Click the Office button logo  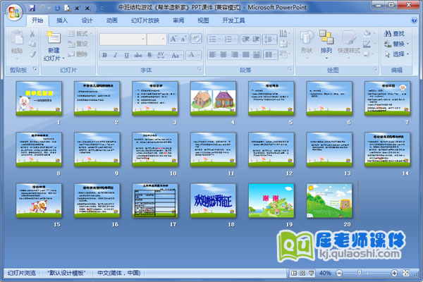[x=12, y=13]
